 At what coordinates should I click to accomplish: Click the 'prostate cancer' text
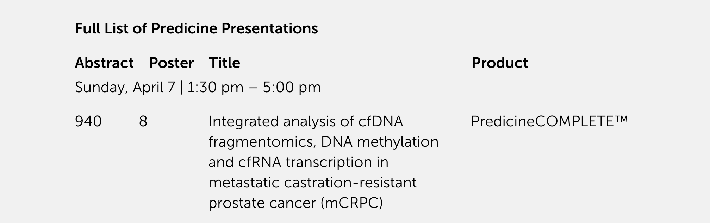(262, 203)
